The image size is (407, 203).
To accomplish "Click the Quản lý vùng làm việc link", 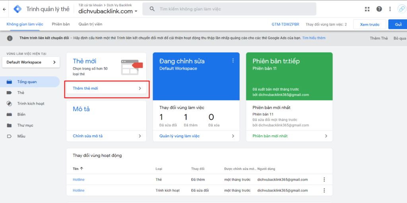I will 179,136.
